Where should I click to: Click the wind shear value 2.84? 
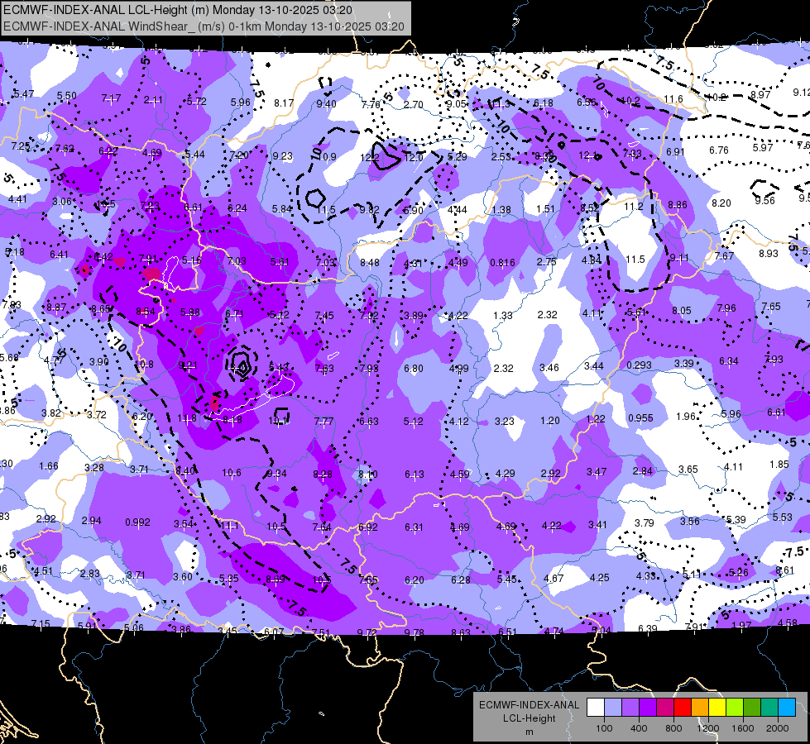[643, 471]
